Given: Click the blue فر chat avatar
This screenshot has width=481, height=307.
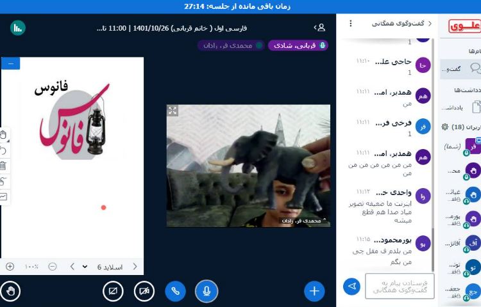Looking at the screenshot, I should coord(423,126).
